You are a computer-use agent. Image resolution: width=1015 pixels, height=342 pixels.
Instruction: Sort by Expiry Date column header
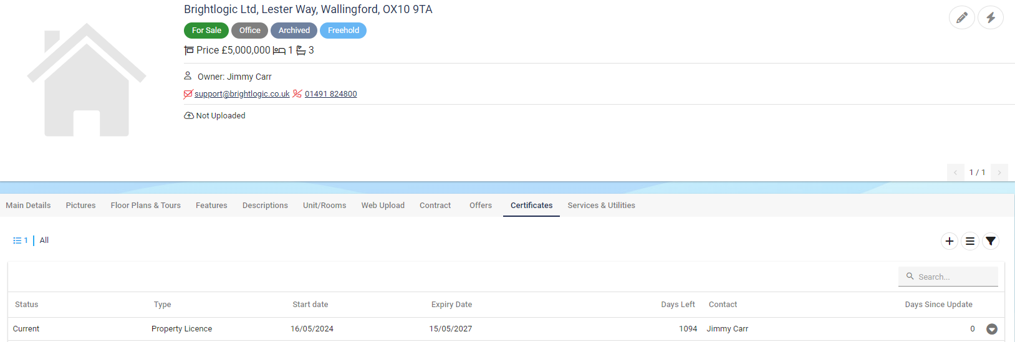452,305
